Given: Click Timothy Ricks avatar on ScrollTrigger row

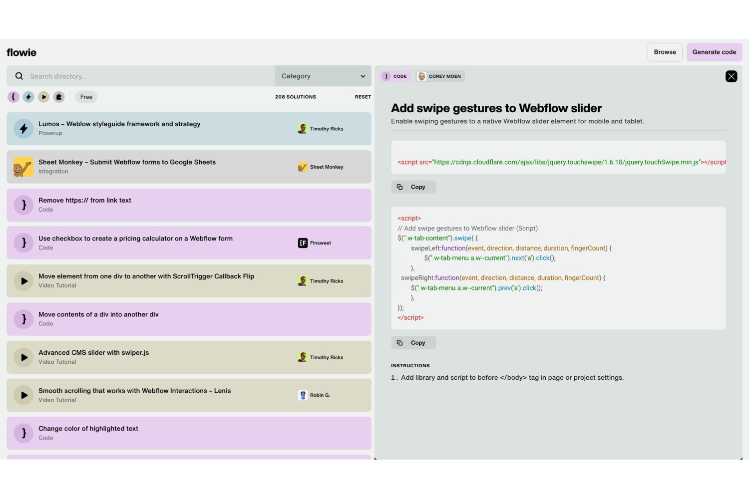Looking at the screenshot, I should click(x=303, y=281).
